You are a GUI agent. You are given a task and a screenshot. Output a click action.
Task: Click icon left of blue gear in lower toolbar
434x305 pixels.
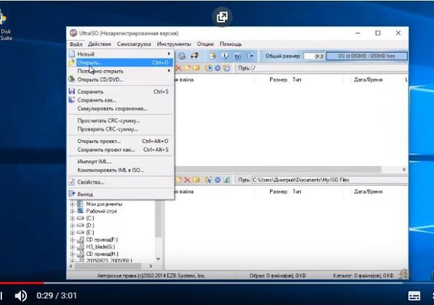209,180
